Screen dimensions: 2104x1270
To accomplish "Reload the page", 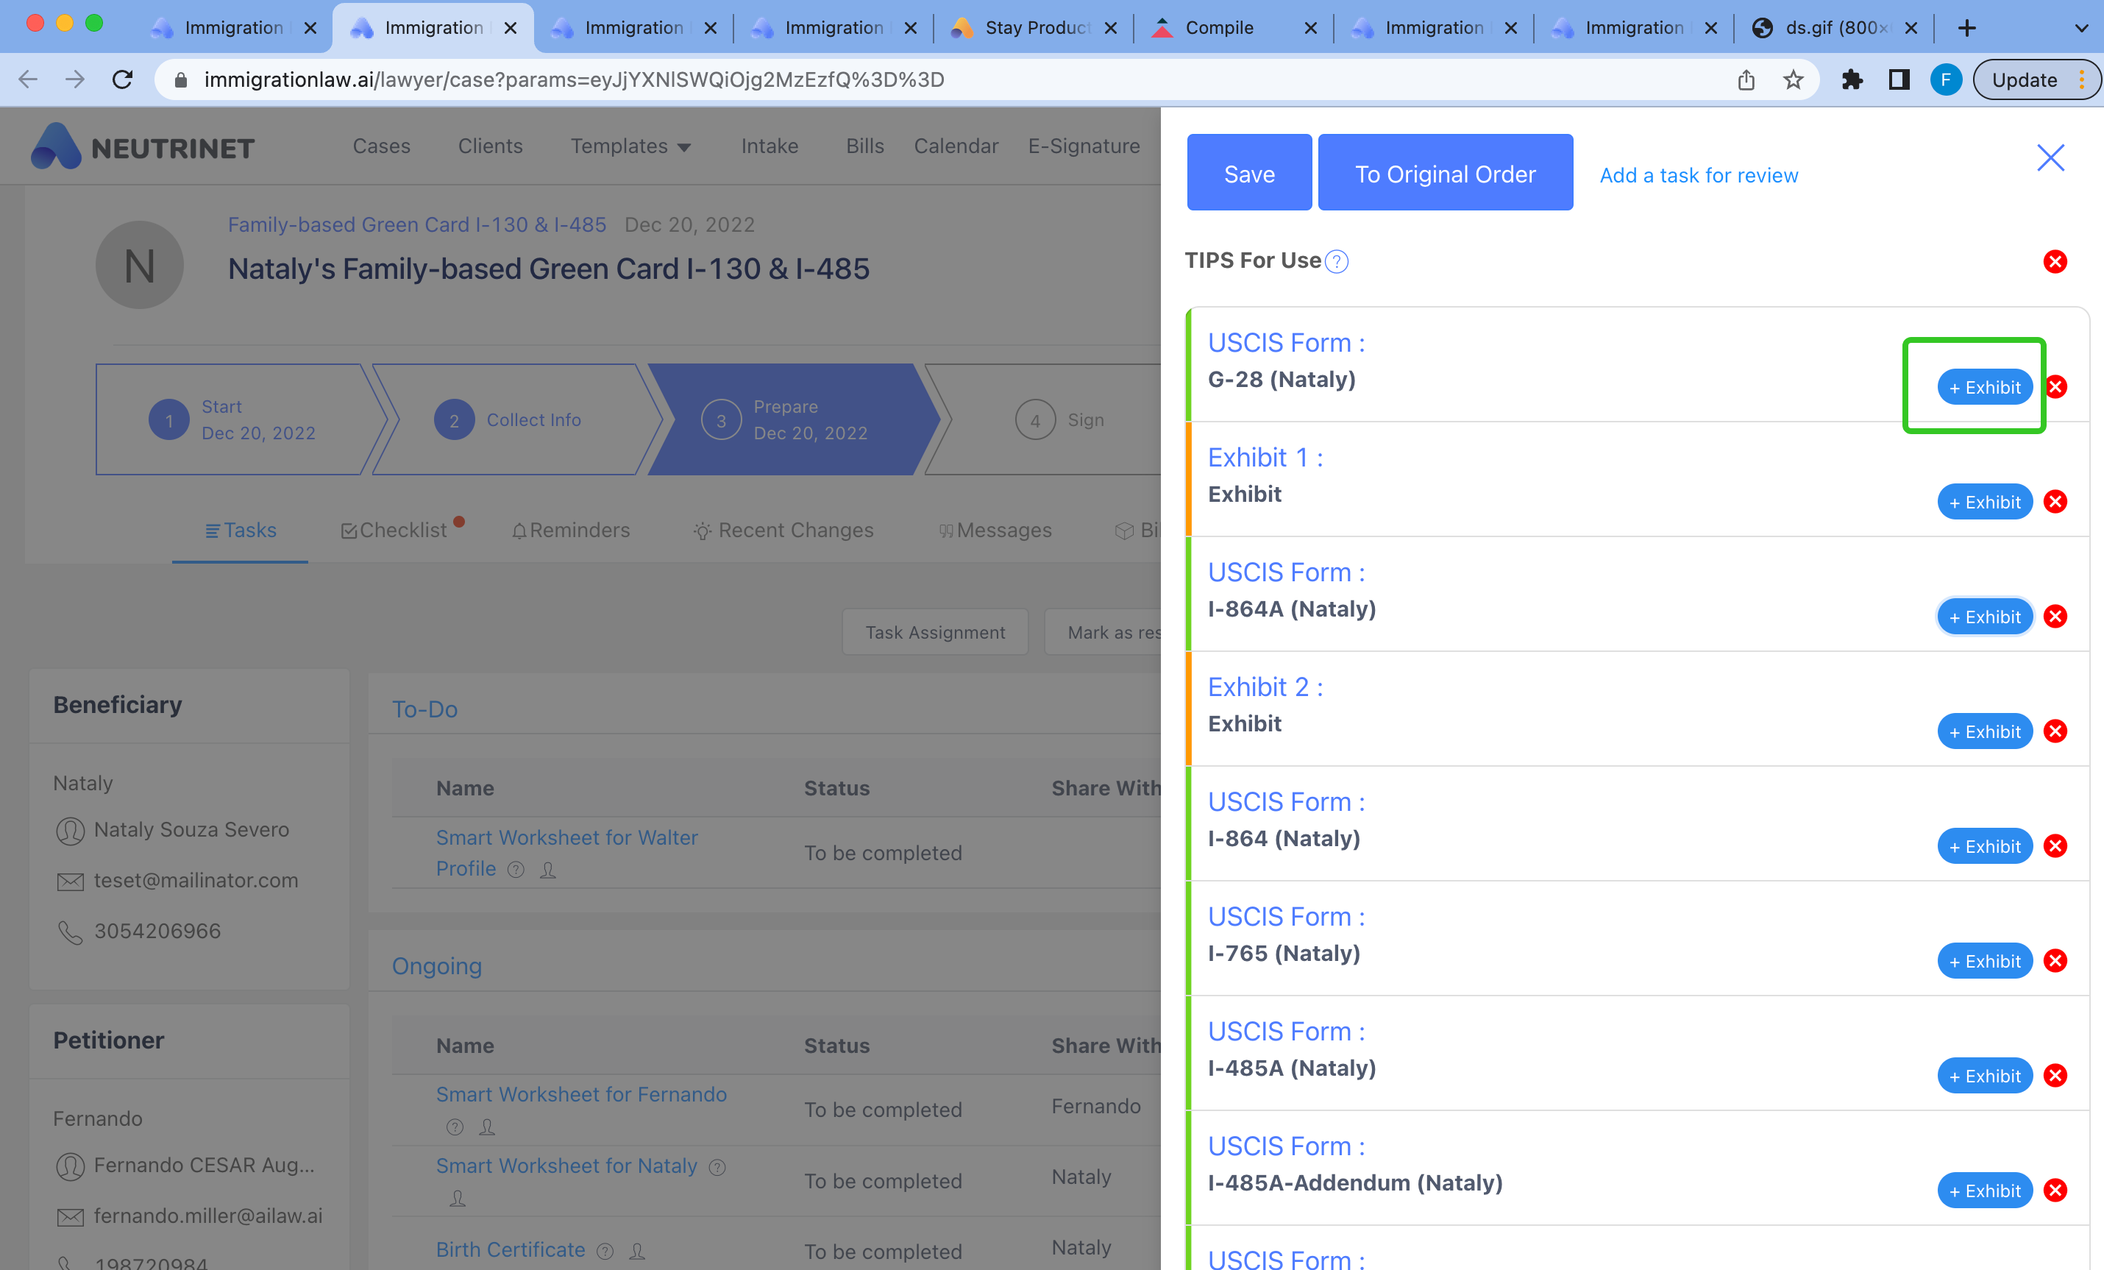I will [x=122, y=79].
